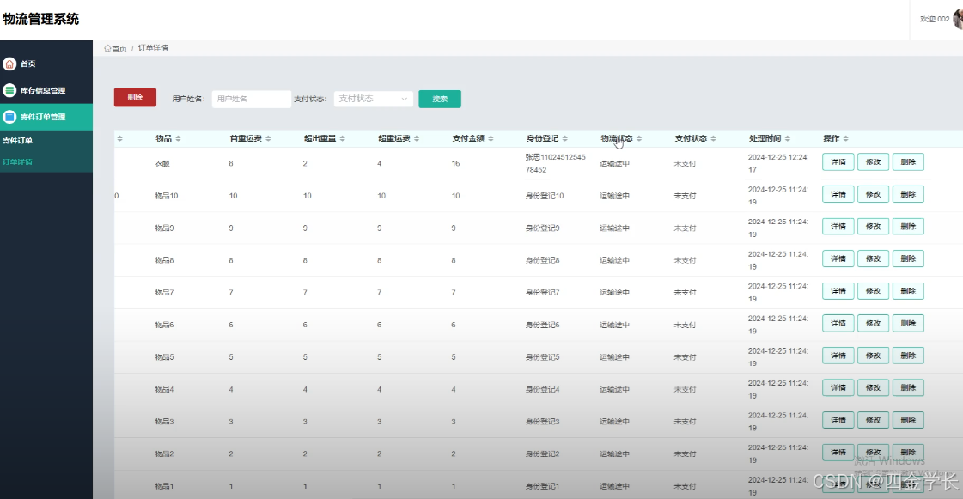Image resolution: width=963 pixels, height=499 pixels.
Task: Sort by 支付状态 column arrows
Action: click(x=713, y=139)
